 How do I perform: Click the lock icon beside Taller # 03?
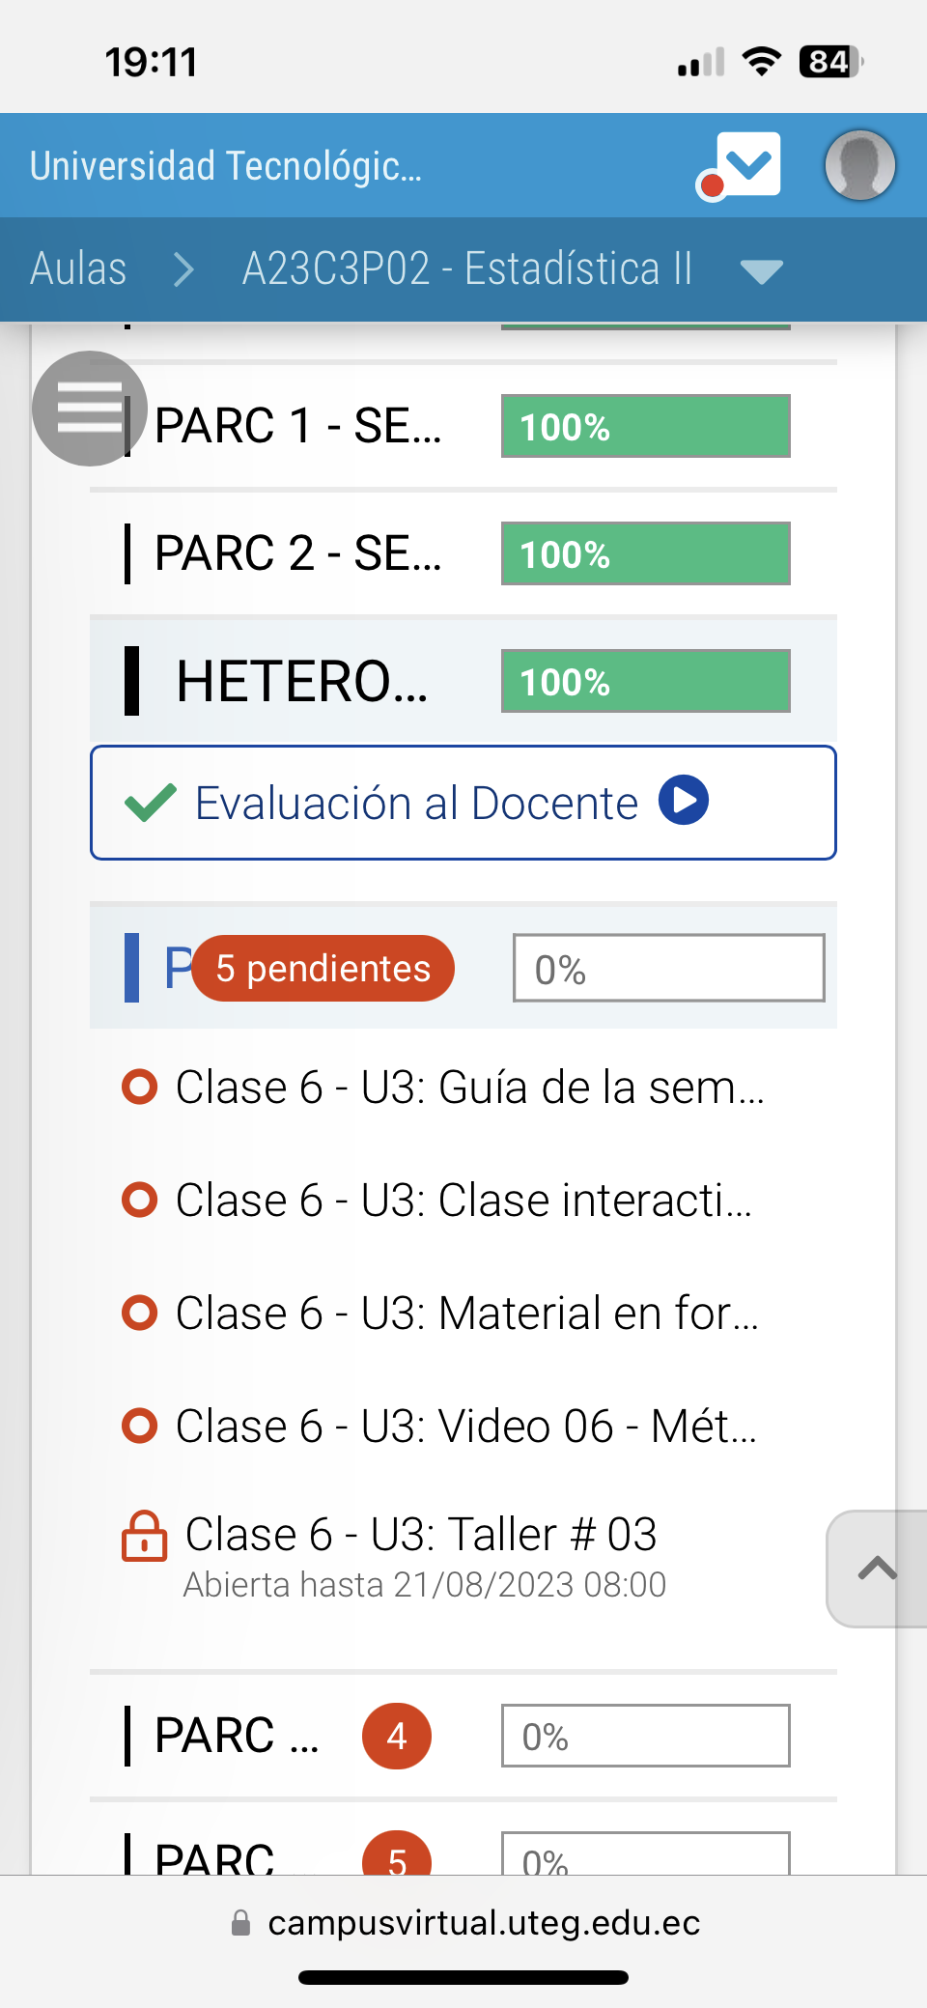pyautogui.click(x=144, y=1536)
